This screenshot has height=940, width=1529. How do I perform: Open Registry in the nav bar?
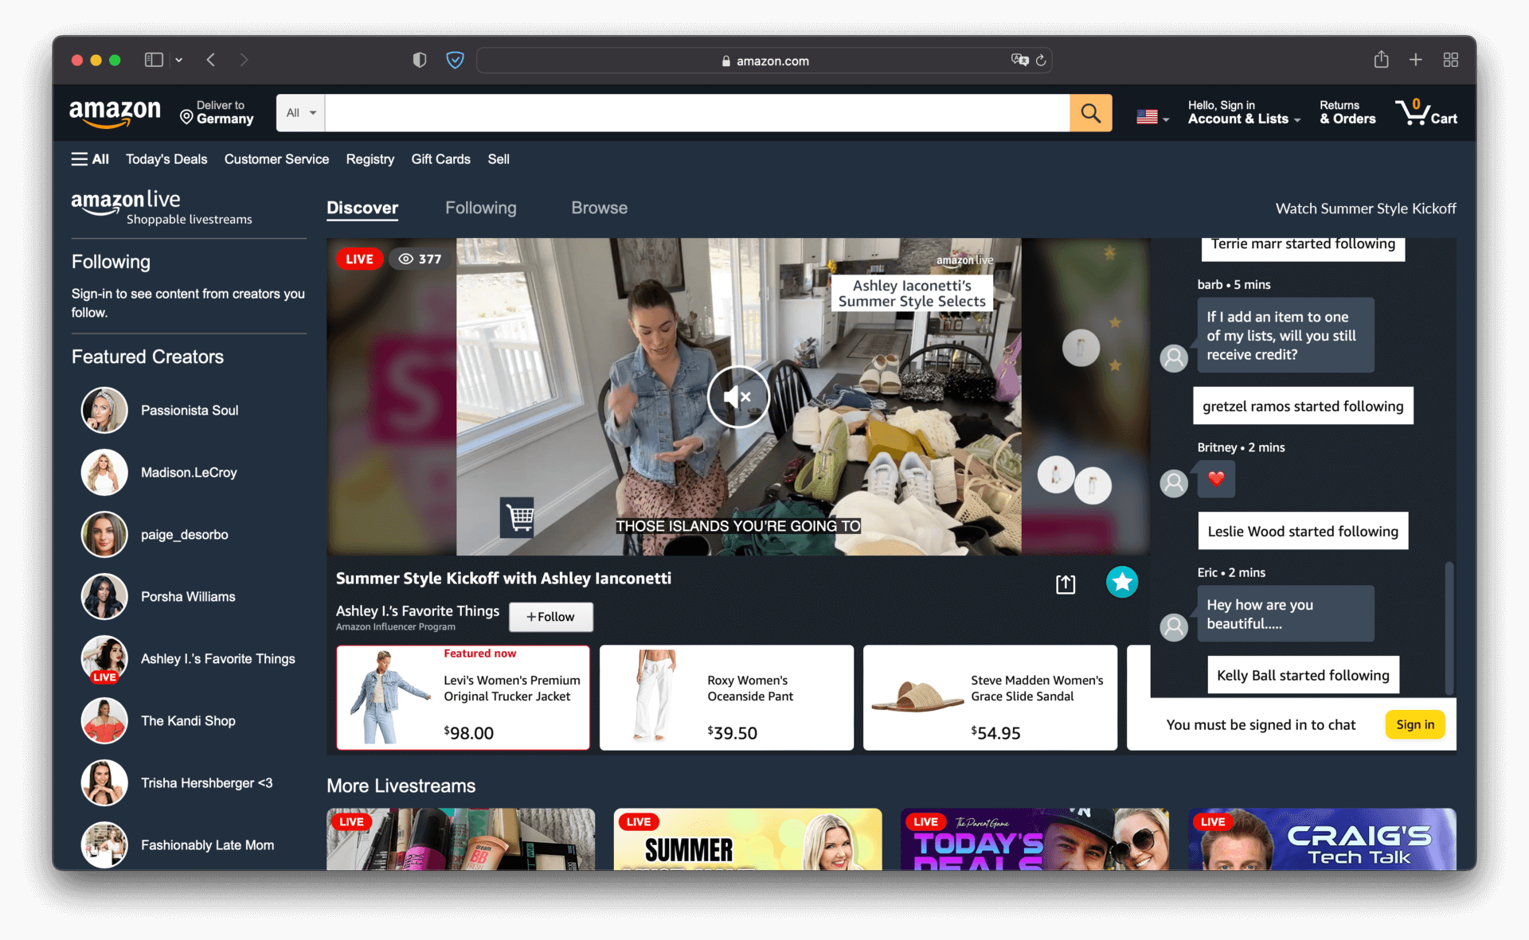click(370, 159)
